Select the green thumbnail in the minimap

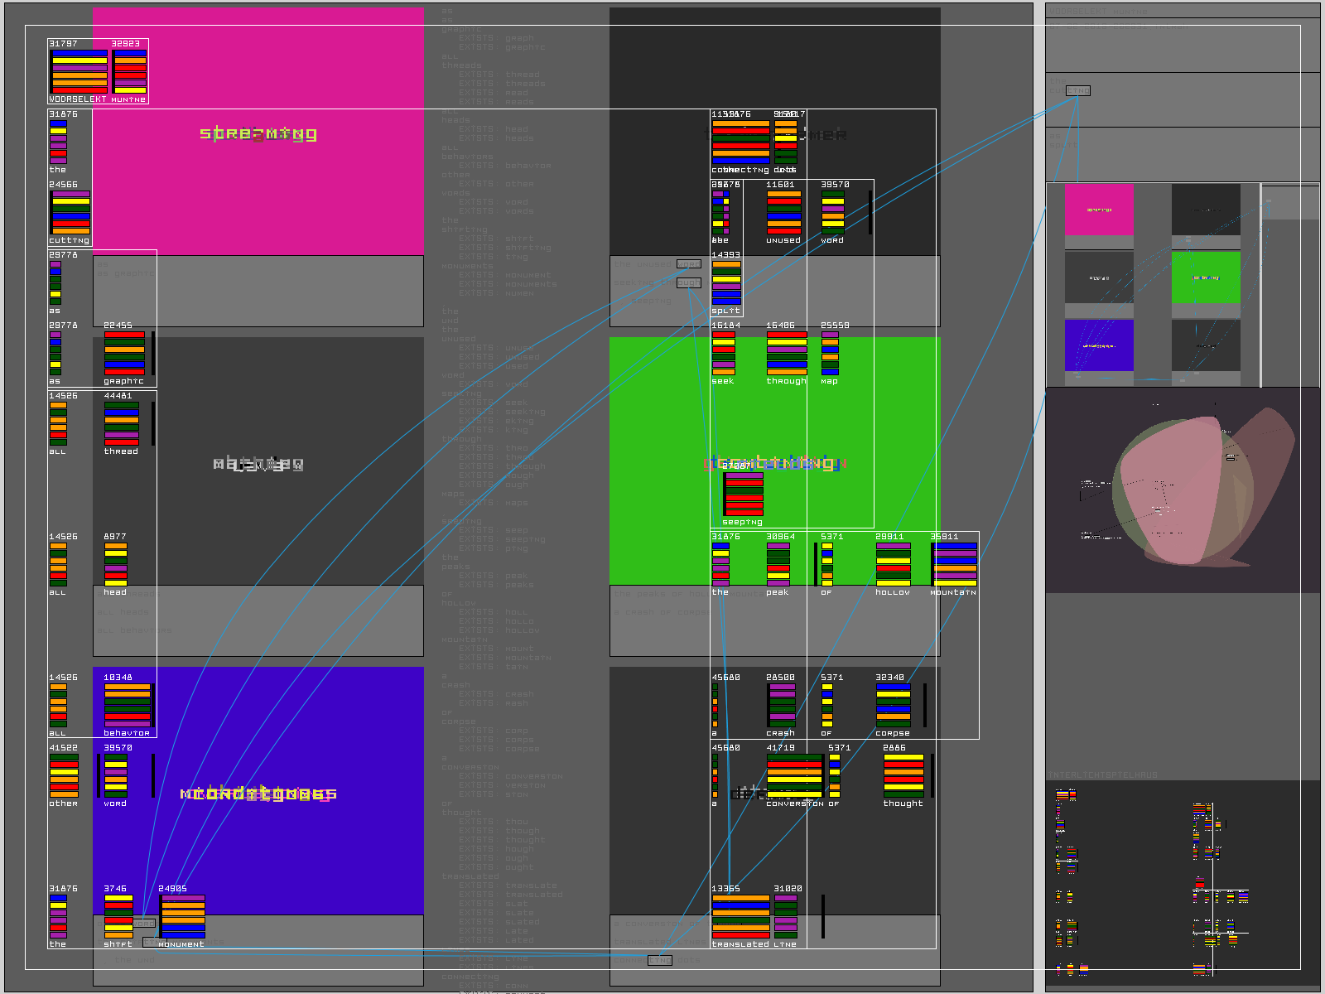pyautogui.click(x=1206, y=277)
